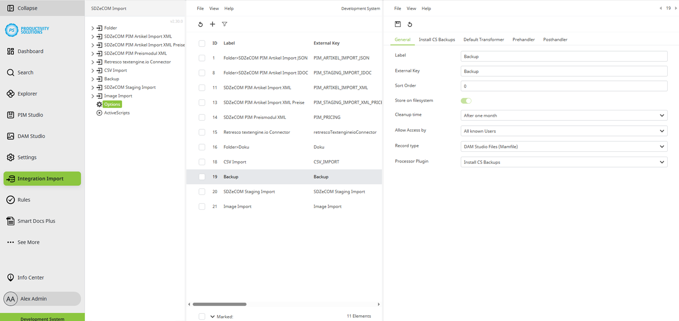Open the Cleanup time dropdown

(x=564, y=115)
